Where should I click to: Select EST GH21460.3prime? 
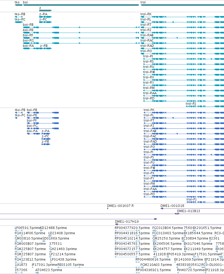63,249
